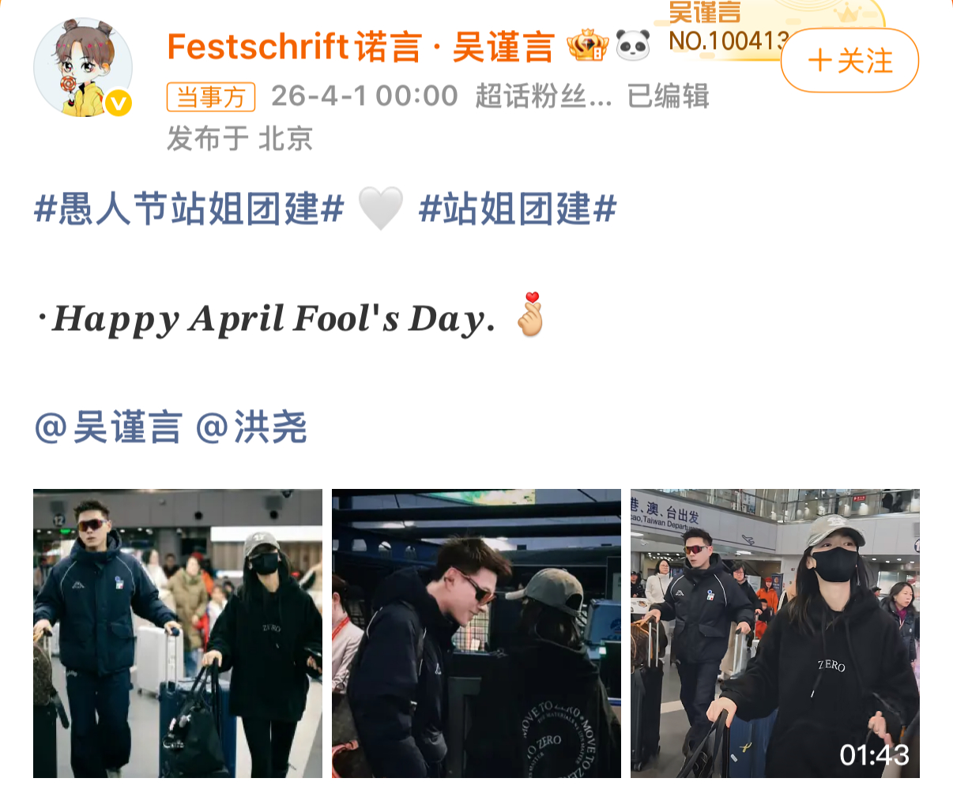This screenshot has width=953, height=797.
Task: Tap the white heart emoji
Action: [x=381, y=209]
